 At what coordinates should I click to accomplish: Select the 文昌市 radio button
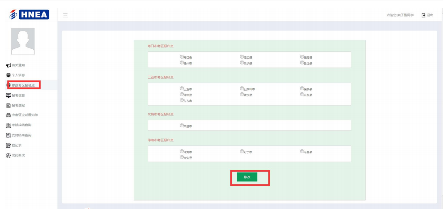tap(182, 126)
